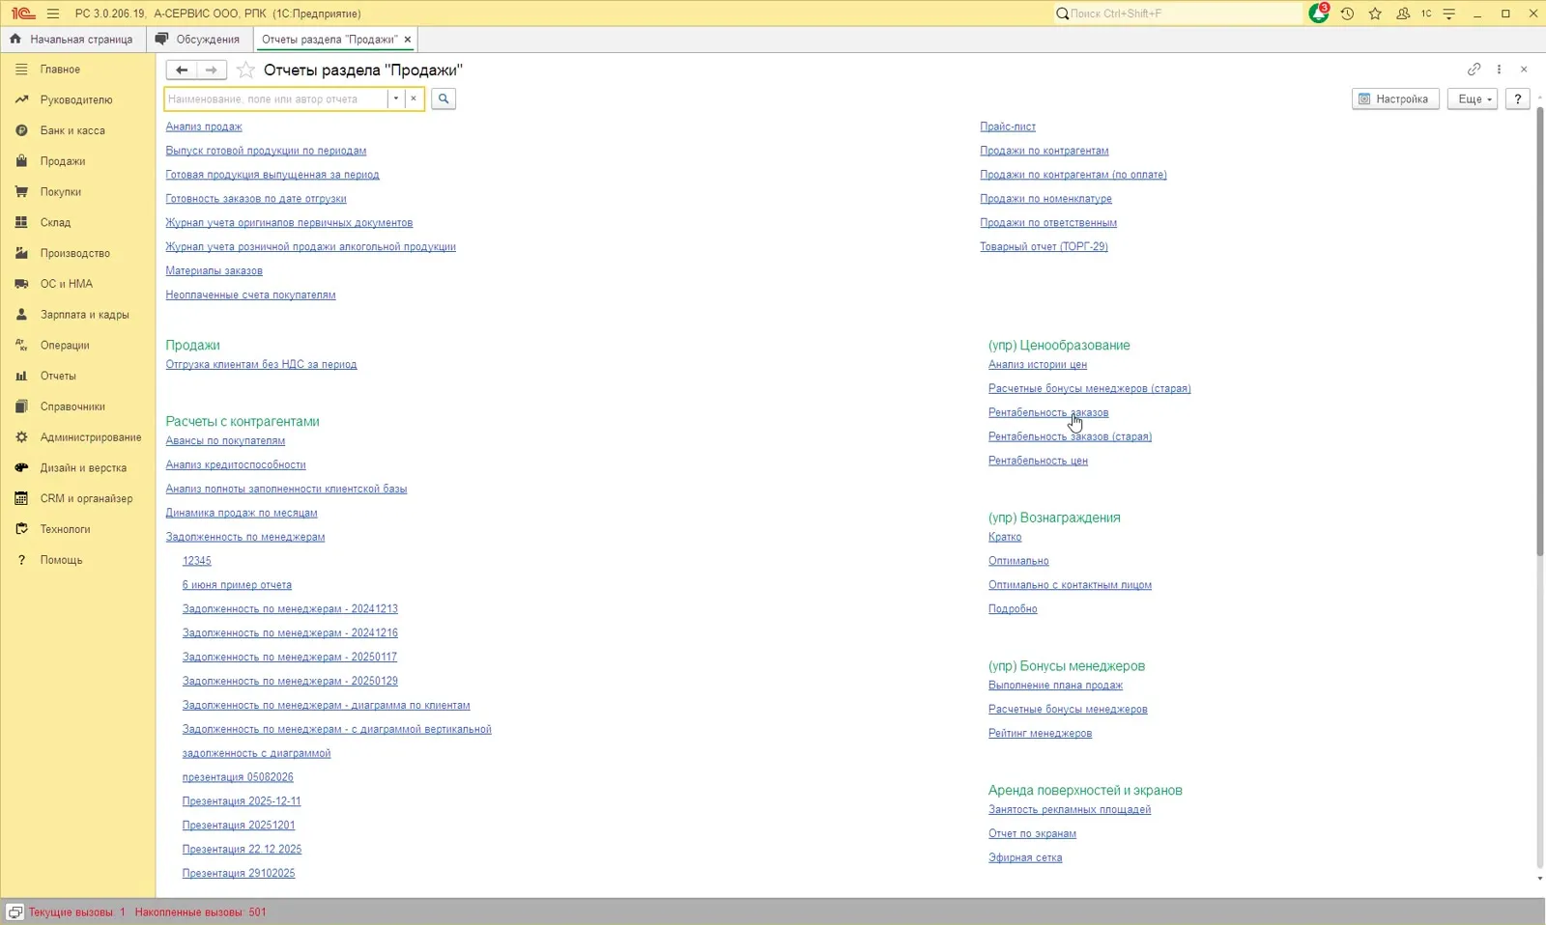
Task: Go back with the left arrow button
Action: pyautogui.click(x=182, y=70)
